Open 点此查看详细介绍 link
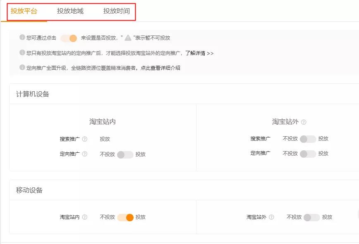 tap(160, 68)
